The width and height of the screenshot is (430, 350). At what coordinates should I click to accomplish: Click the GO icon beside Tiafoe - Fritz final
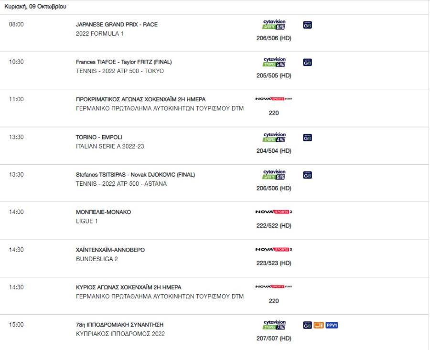pos(307,63)
